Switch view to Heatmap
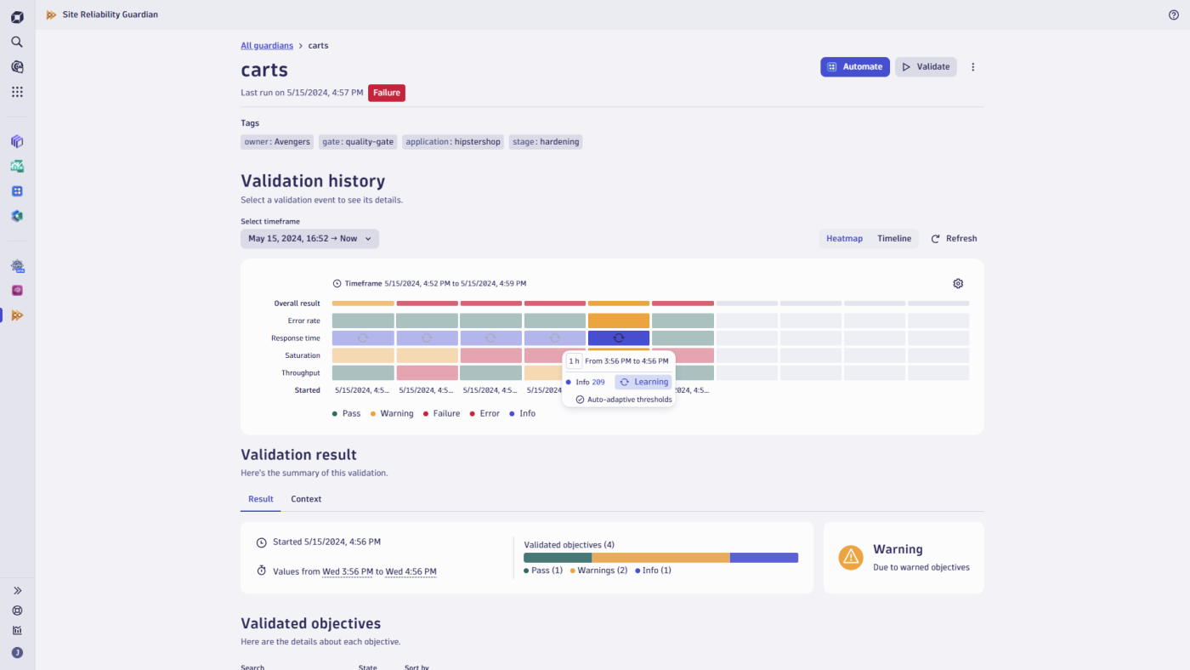This screenshot has height=670, width=1190. (x=844, y=239)
